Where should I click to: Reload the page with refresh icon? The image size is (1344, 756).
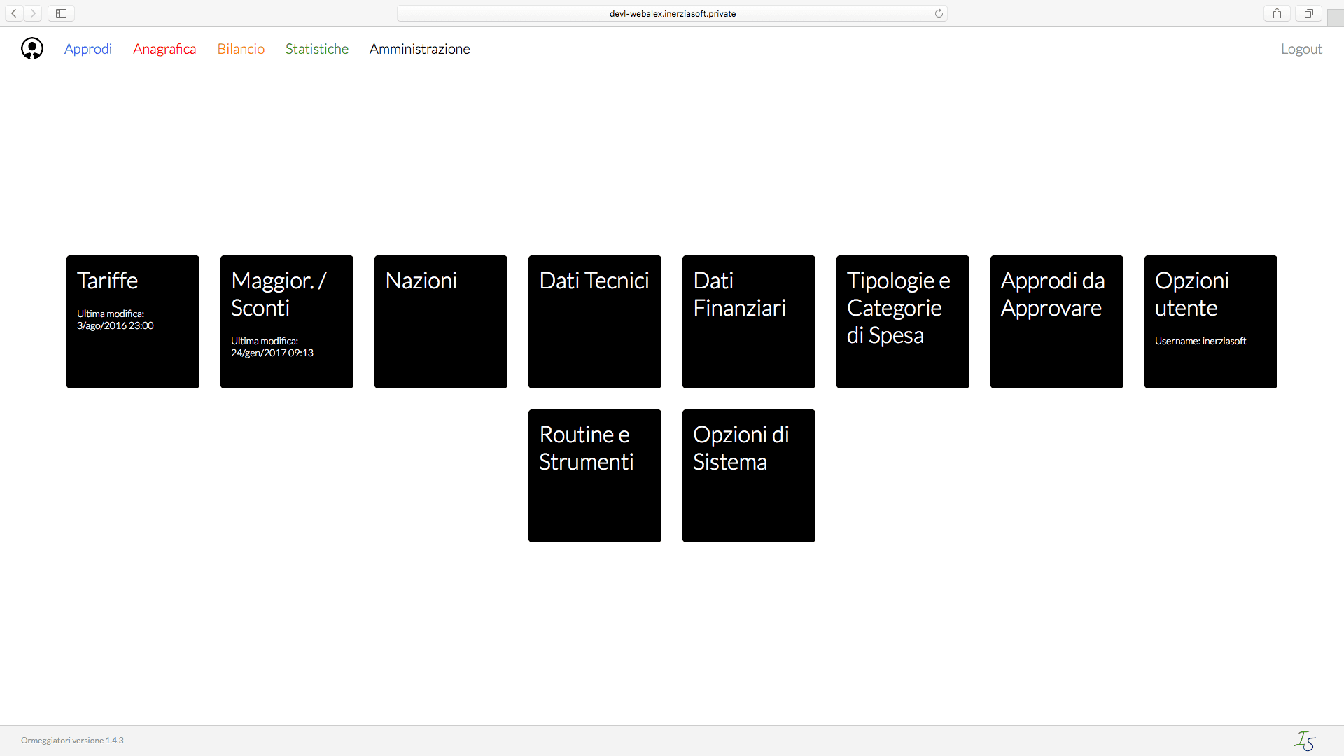(x=939, y=13)
